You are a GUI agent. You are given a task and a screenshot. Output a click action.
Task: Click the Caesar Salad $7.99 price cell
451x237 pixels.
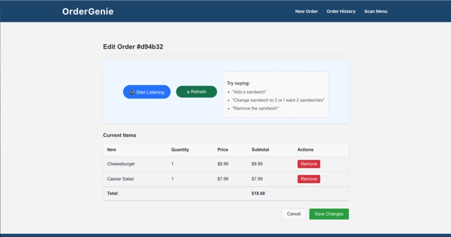tap(223, 179)
